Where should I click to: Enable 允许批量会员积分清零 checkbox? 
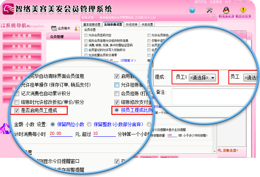[x=86, y=55]
